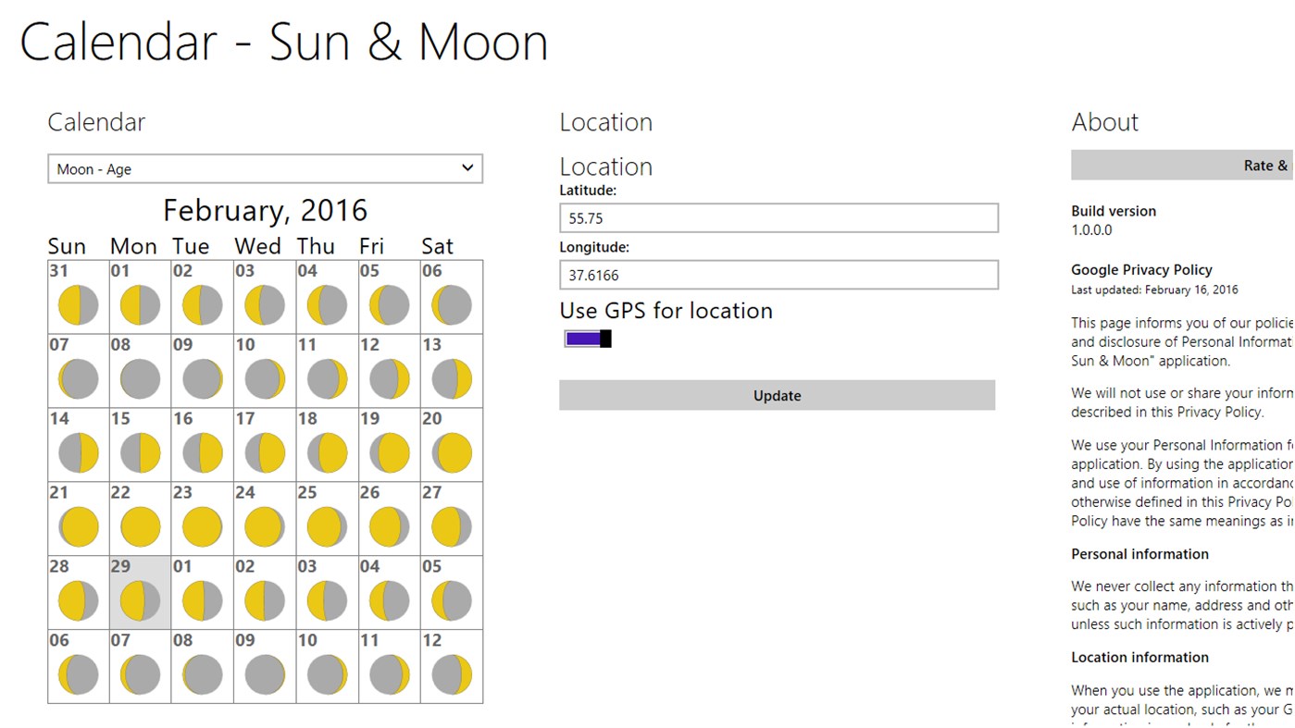Image resolution: width=1295 pixels, height=728 pixels.
Task: Disable the Use GPS for location toggle
Action: click(x=584, y=339)
